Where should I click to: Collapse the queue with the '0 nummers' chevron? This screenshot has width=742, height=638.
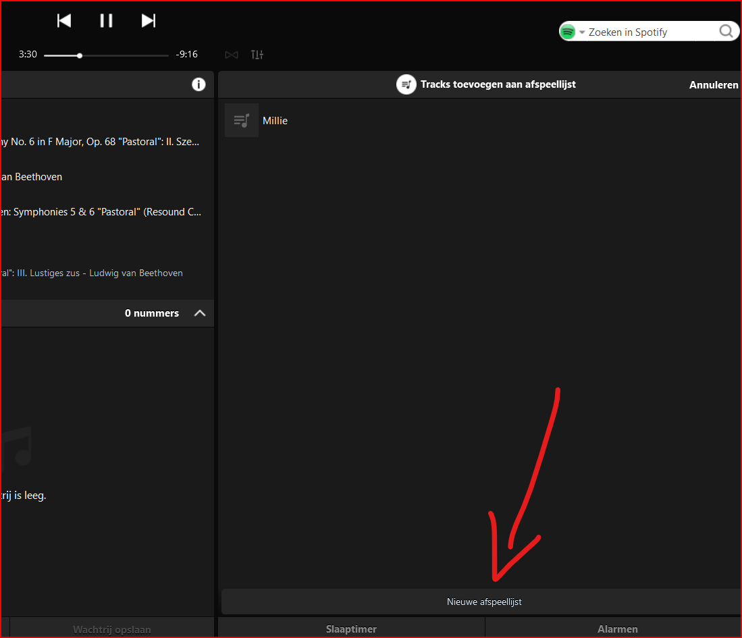coord(200,313)
